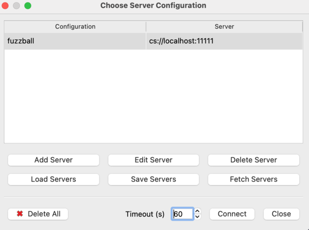Maximize the window with the green button
The height and width of the screenshot is (230, 309).
[27, 6]
